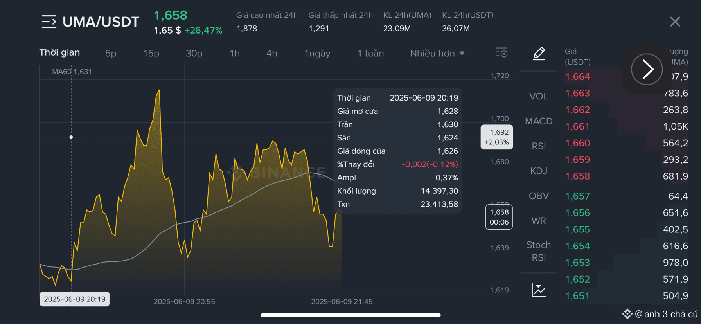Click the 2025-06-09 20:19 time marker
701x324 pixels.
coord(74,299)
